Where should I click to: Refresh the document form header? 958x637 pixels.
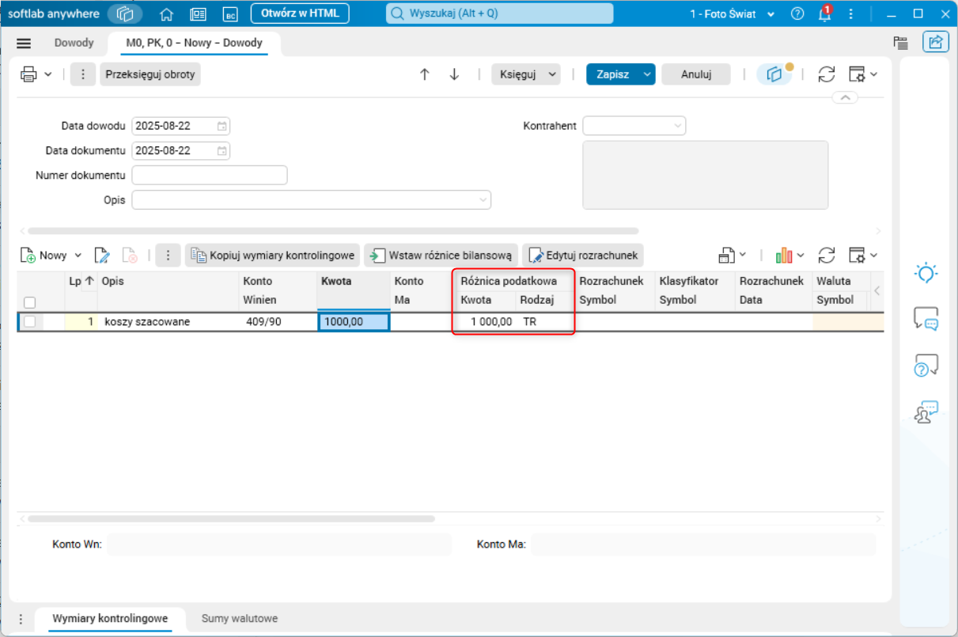(827, 74)
